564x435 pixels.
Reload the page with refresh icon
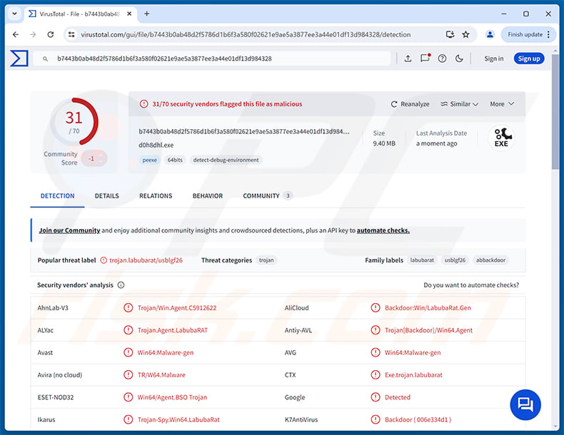[x=51, y=34]
